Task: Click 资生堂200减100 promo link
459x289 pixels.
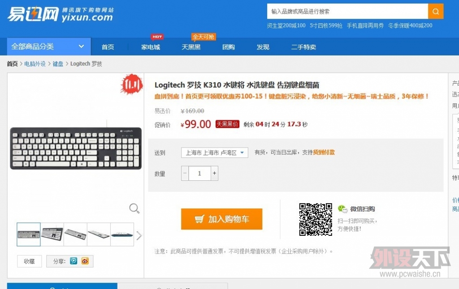Action: click(286, 25)
